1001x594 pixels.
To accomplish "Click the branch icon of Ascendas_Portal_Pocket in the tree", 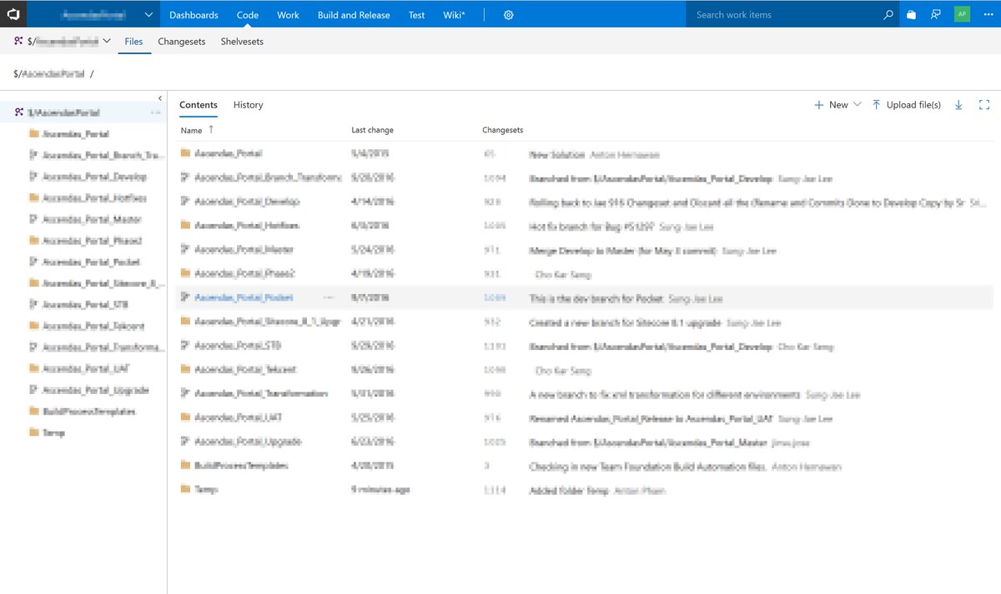I will pos(34,262).
